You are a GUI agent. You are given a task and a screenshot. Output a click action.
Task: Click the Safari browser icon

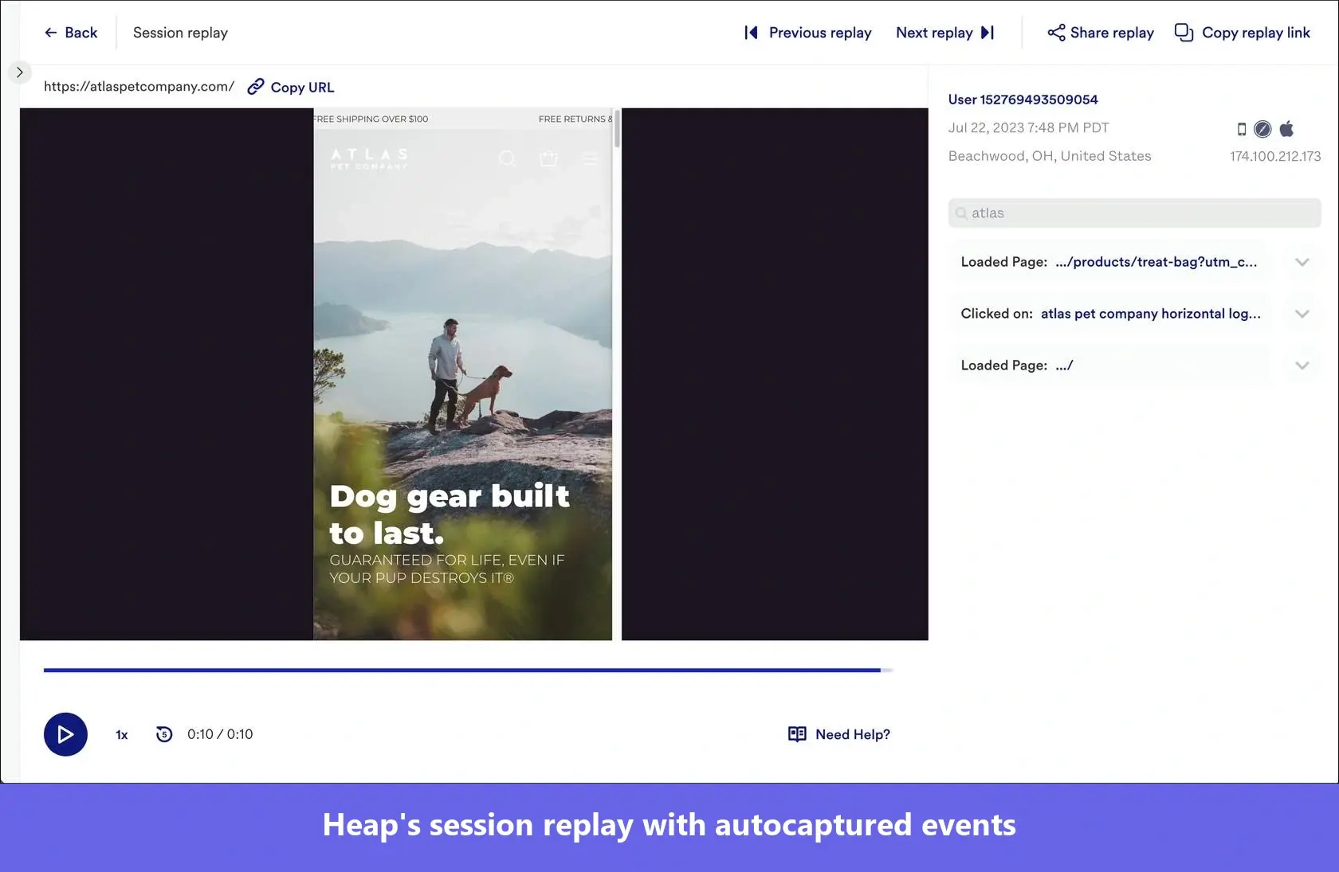pyautogui.click(x=1262, y=129)
